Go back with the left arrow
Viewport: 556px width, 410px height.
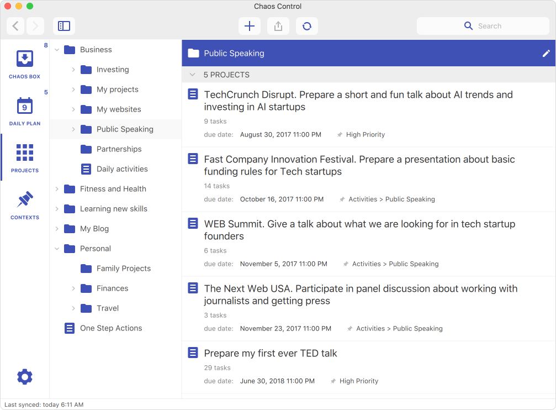click(15, 26)
